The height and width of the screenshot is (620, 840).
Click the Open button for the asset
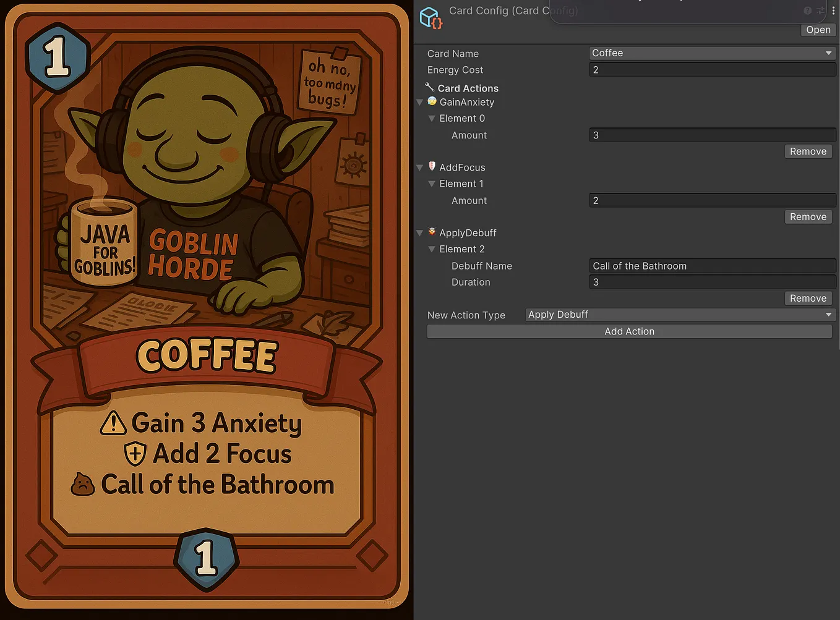coord(818,30)
